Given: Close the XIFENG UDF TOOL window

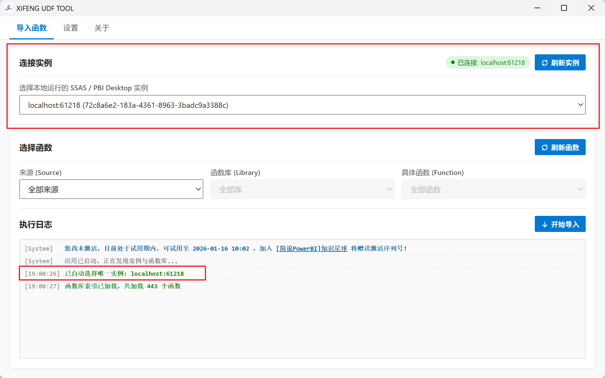Looking at the screenshot, I should 591,8.
